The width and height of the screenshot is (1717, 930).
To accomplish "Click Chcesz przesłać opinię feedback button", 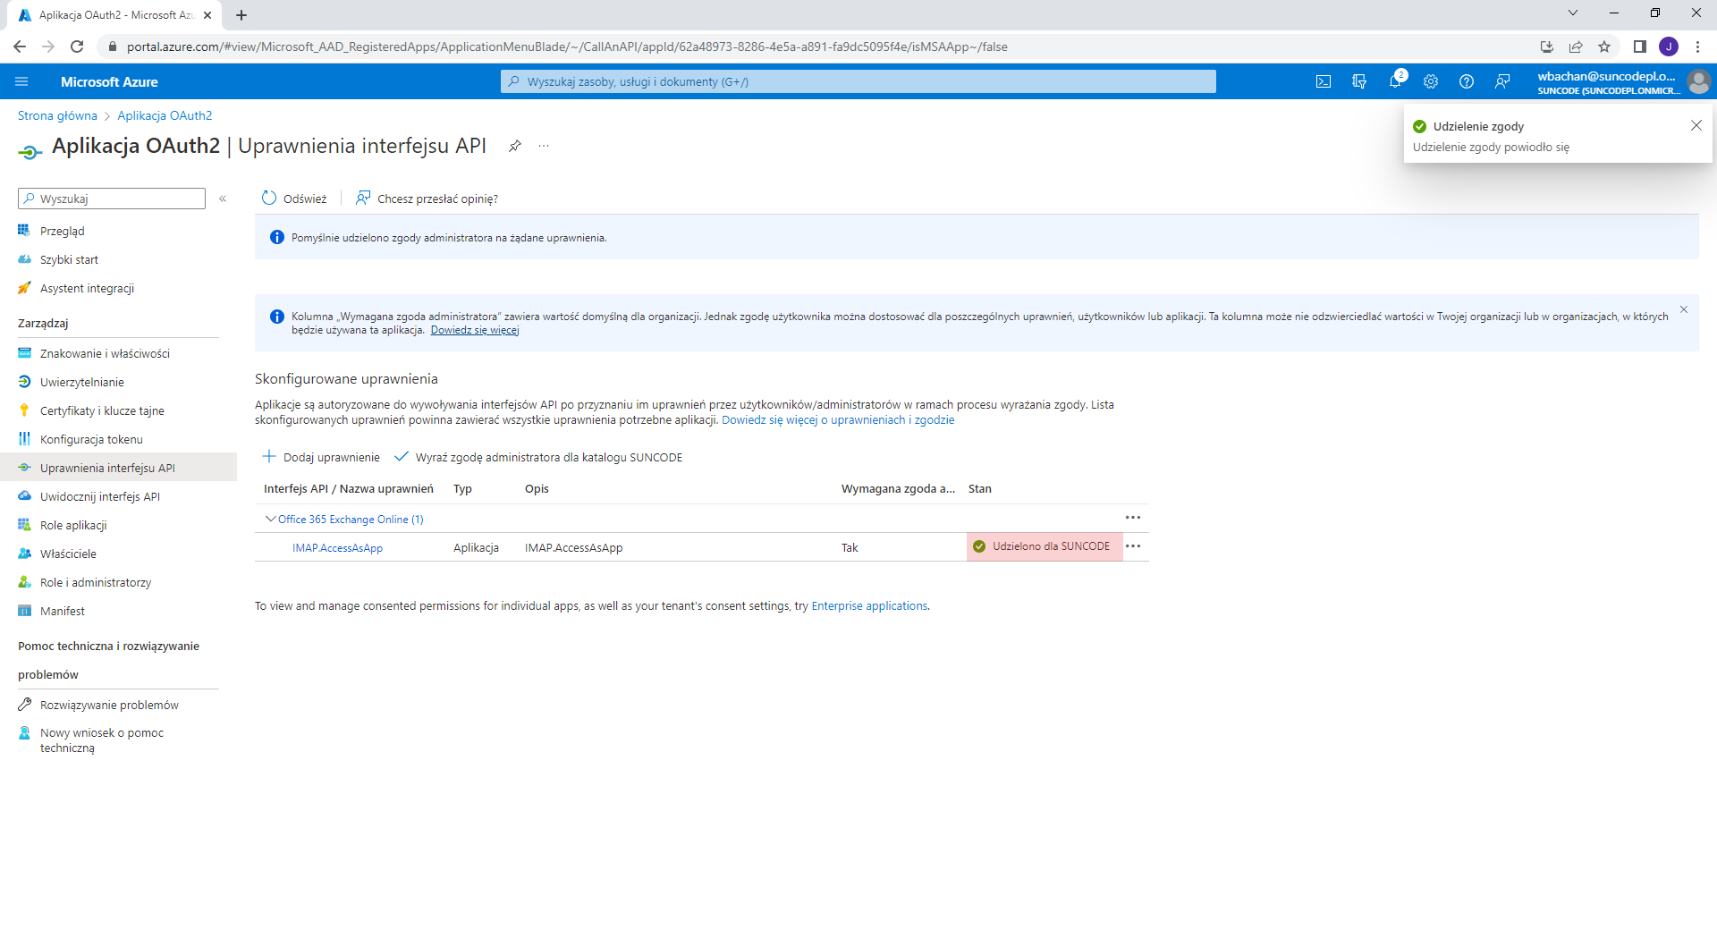I will coord(427,199).
